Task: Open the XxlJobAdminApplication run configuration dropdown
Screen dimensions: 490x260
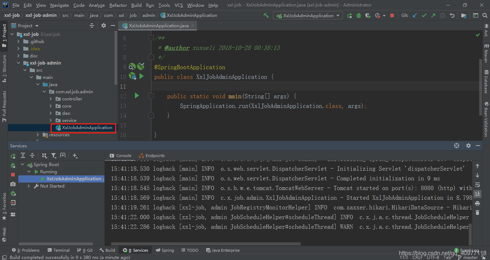Action: point(308,15)
